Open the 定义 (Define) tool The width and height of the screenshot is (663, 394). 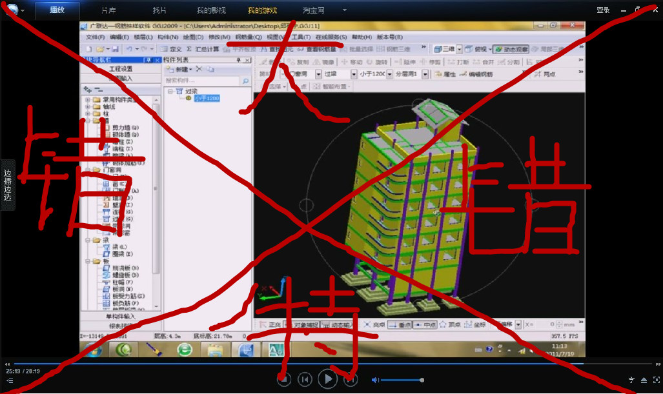[x=171, y=49]
